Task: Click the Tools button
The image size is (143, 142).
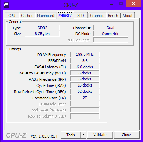Action: 71,135
